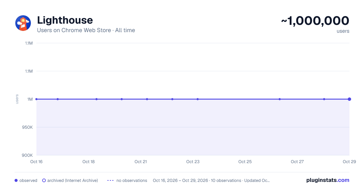Image resolution: width=364 pixels, height=191 pixels.
Task: Click the 'observed' legend label
Action: (28, 180)
